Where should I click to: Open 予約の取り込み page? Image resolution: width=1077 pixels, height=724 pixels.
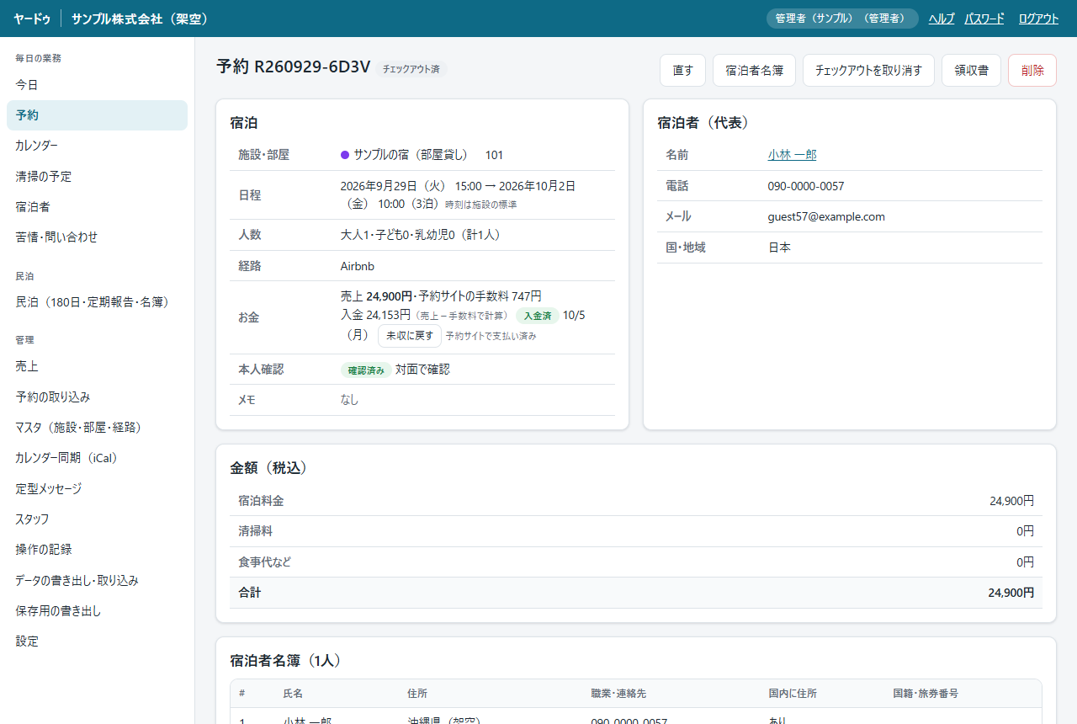[x=97, y=397]
